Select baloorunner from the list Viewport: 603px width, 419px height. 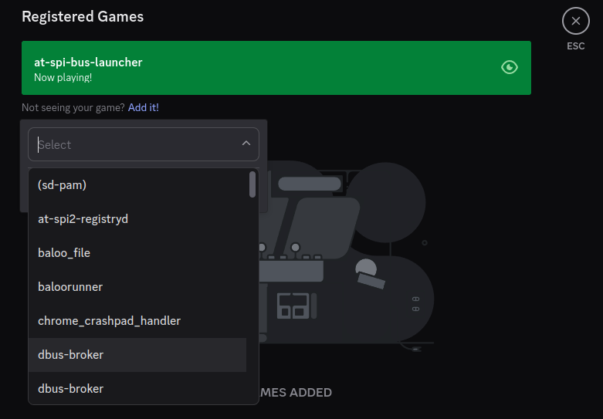(137, 287)
